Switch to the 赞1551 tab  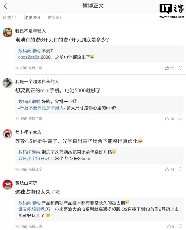click(54, 18)
